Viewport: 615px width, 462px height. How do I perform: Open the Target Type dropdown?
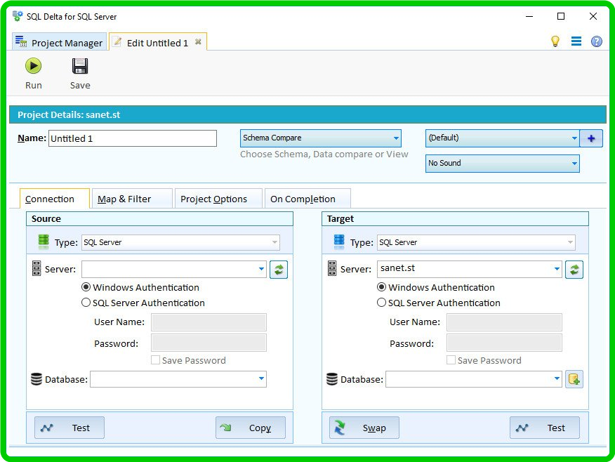click(476, 242)
